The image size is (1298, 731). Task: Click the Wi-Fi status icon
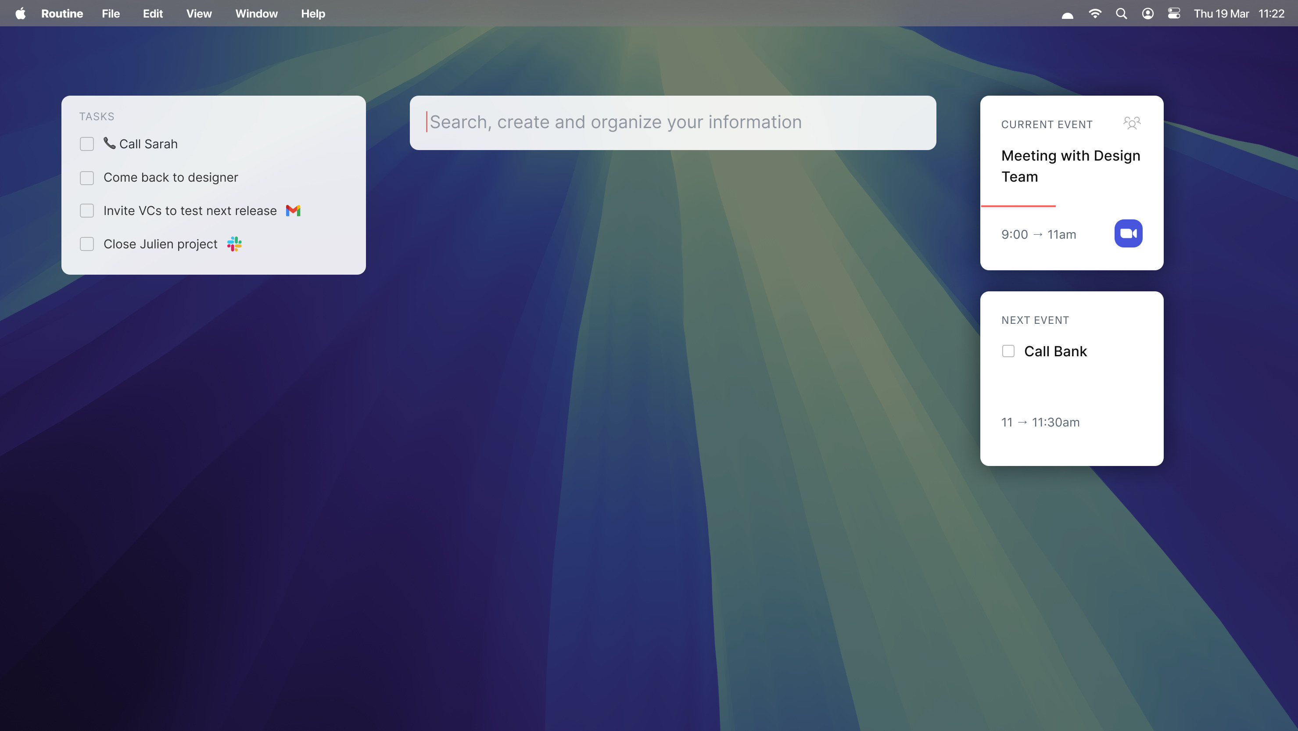click(x=1094, y=14)
